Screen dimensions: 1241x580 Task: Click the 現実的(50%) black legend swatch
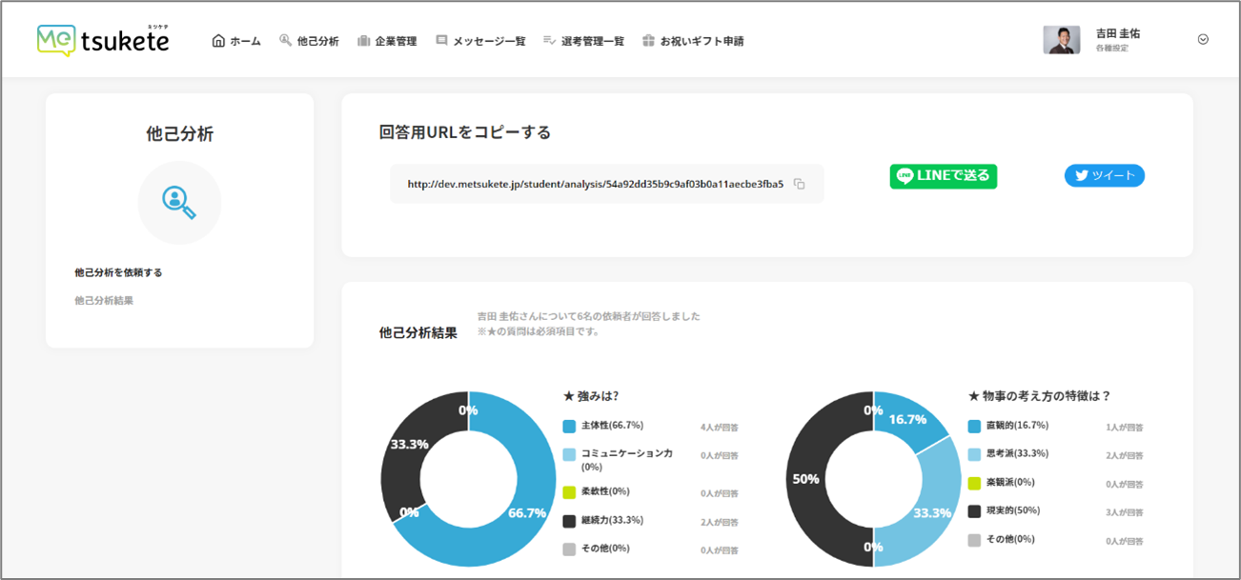pos(974,511)
